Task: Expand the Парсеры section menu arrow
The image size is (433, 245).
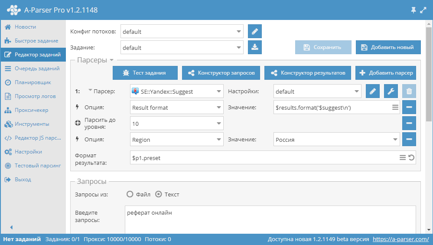Action: [x=111, y=60]
